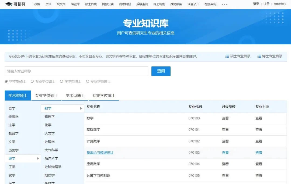291x184 pixels.
Task: Open the 网上调剂 navigation menu item
Action: point(159,4)
